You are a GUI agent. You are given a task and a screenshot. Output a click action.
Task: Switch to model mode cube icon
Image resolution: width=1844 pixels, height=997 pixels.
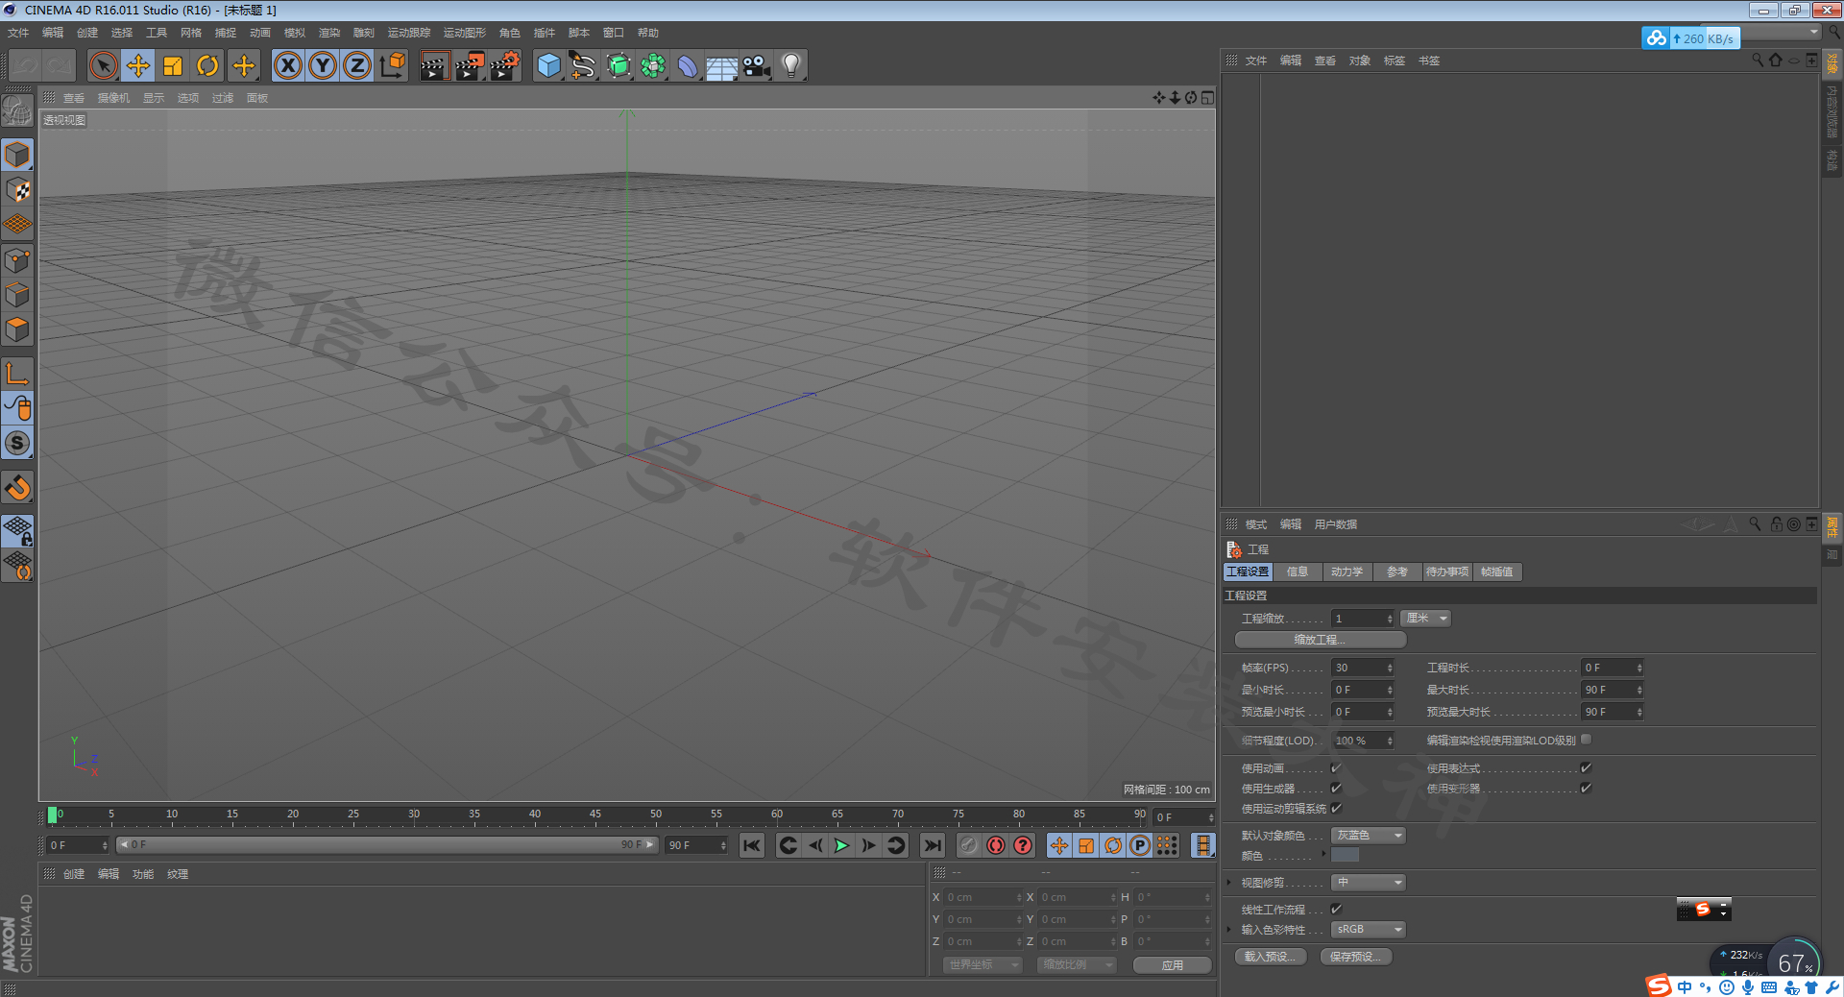point(17,155)
